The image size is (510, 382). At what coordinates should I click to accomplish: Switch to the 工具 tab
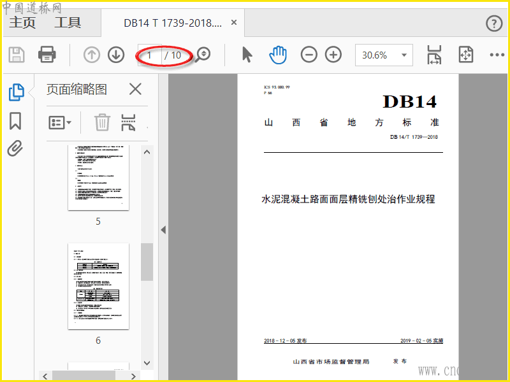click(x=68, y=23)
